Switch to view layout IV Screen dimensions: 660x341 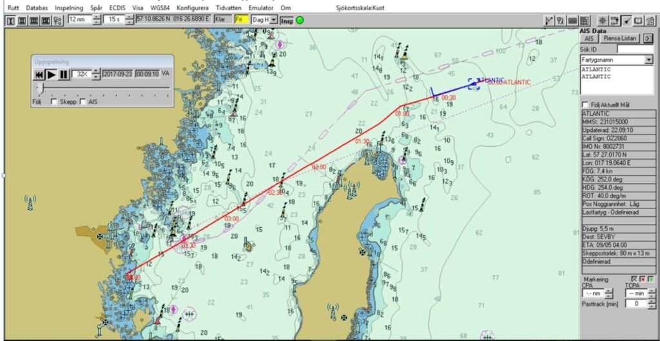[46, 21]
